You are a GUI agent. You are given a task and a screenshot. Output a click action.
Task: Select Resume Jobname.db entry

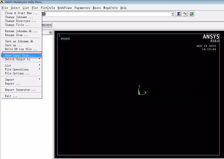21,31
